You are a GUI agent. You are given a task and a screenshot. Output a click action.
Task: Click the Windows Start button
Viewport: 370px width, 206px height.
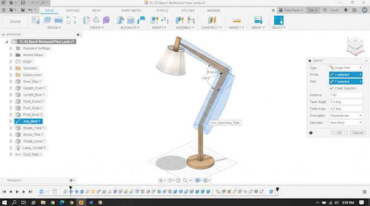point(4,202)
